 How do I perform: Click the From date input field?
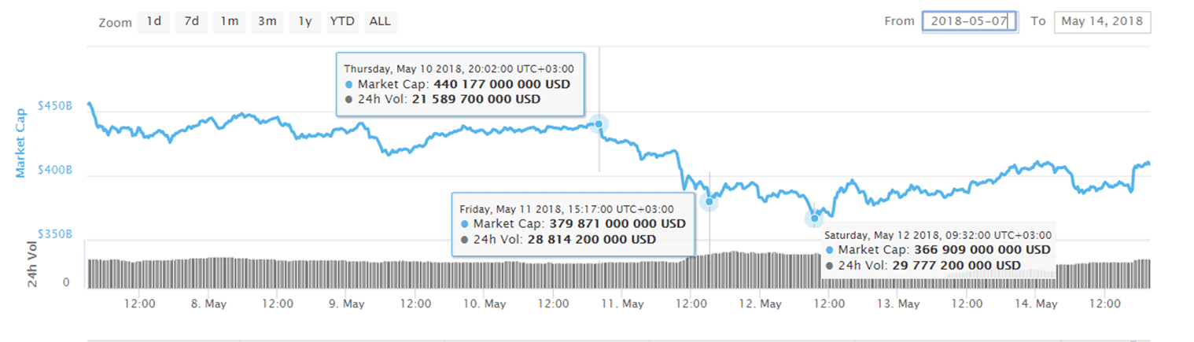click(969, 22)
